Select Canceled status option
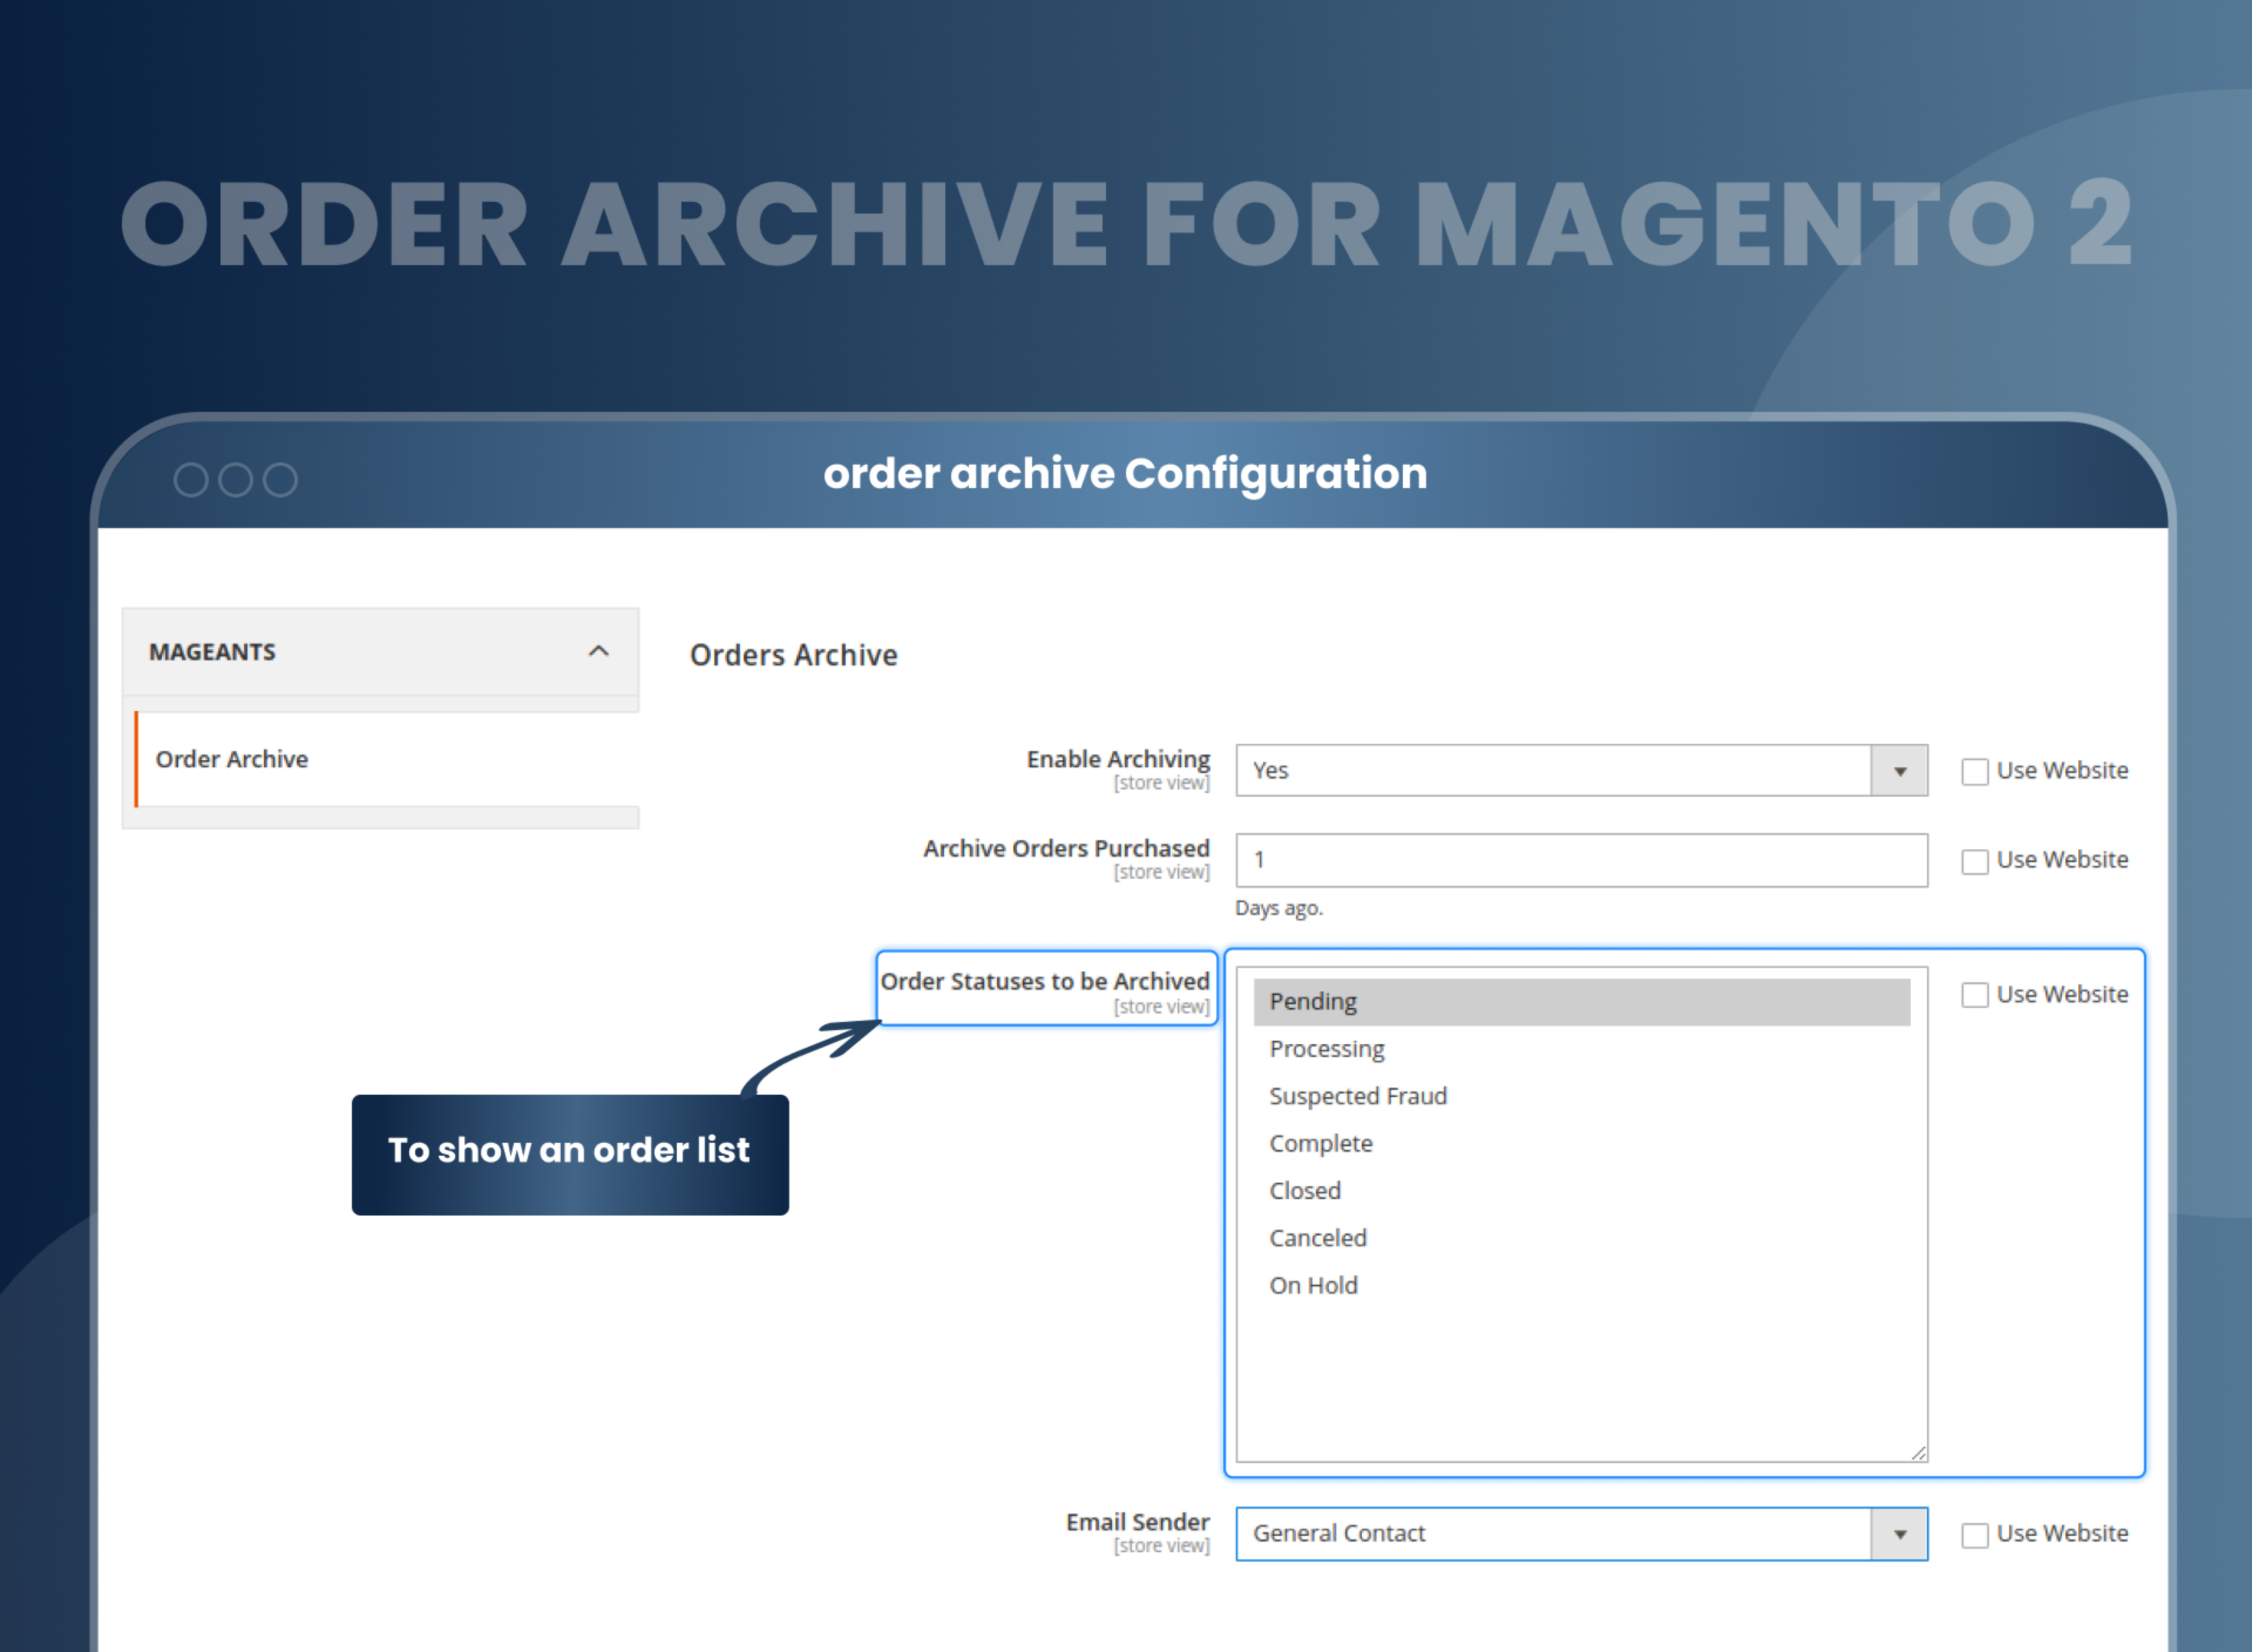This screenshot has height=1652, width=2252. 1581,1238
